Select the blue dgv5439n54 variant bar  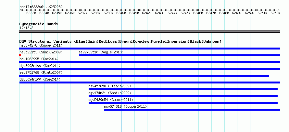[183, 103]
